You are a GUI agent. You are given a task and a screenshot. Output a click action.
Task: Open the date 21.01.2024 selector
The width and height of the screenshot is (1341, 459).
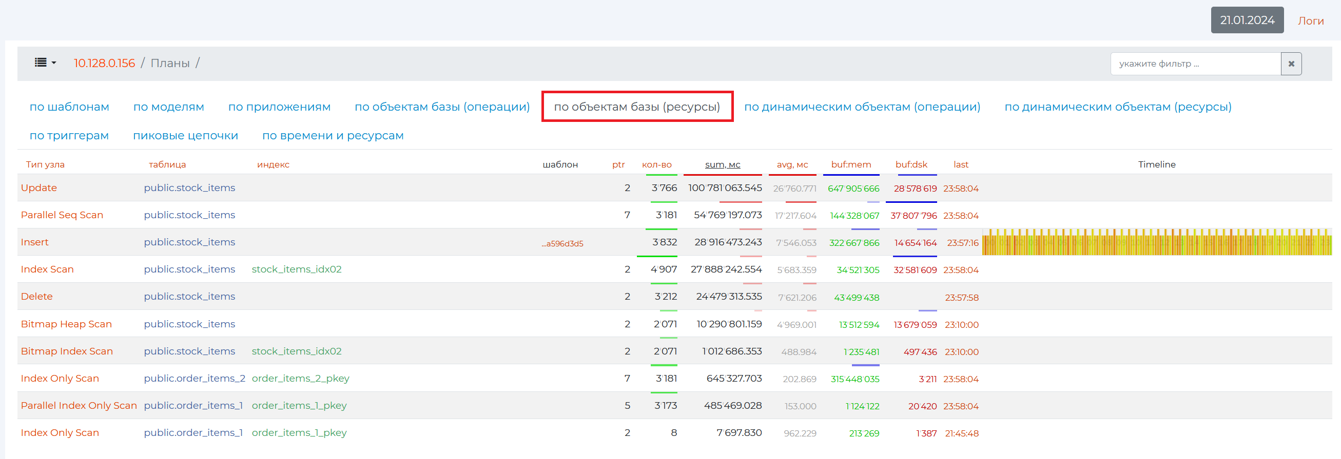click(x=1246, y=20)
